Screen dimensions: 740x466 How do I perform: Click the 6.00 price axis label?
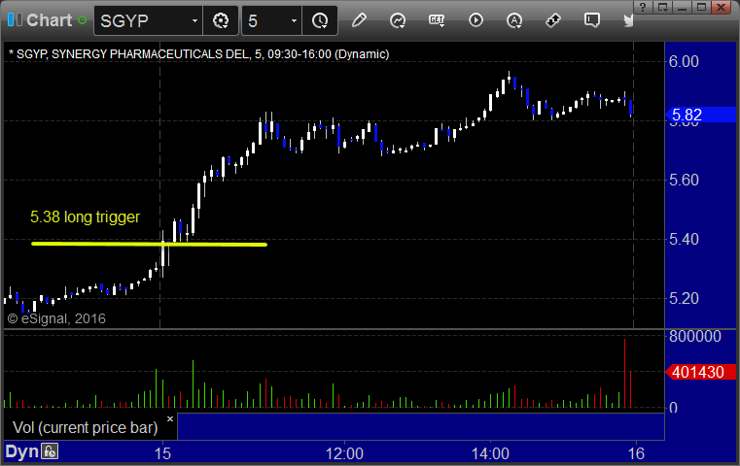pyautogui.click(x=684, y=61)
